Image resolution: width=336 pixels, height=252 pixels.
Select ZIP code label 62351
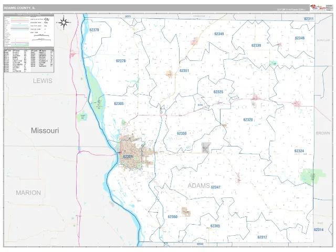click(x=184, y=70)
